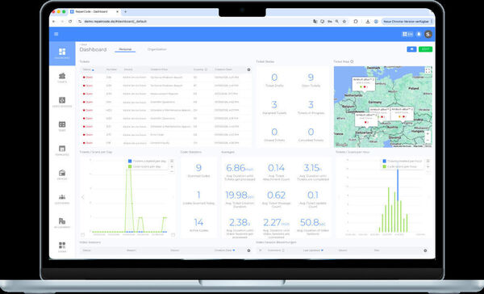Viewport: 484px width, 294px height.
Task: Click the green Edit button
Action: 425,49
